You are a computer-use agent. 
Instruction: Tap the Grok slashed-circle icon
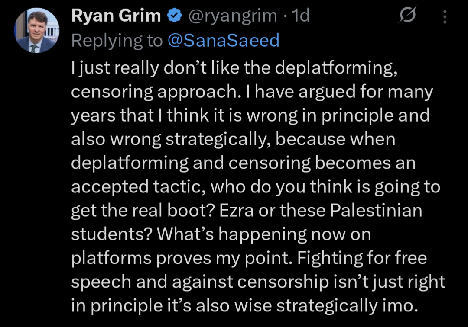click(x=407, y=16)
